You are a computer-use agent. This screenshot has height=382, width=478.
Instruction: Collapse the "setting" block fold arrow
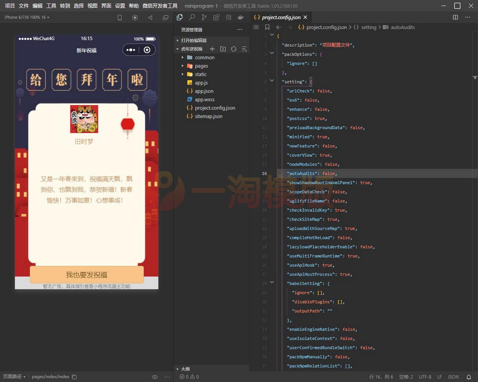click(272, 81)
